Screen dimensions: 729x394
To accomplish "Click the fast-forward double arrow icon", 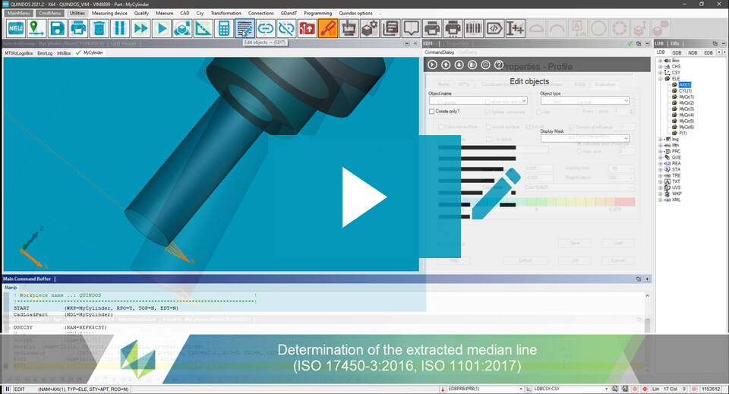I will click(x=140, y=28).
